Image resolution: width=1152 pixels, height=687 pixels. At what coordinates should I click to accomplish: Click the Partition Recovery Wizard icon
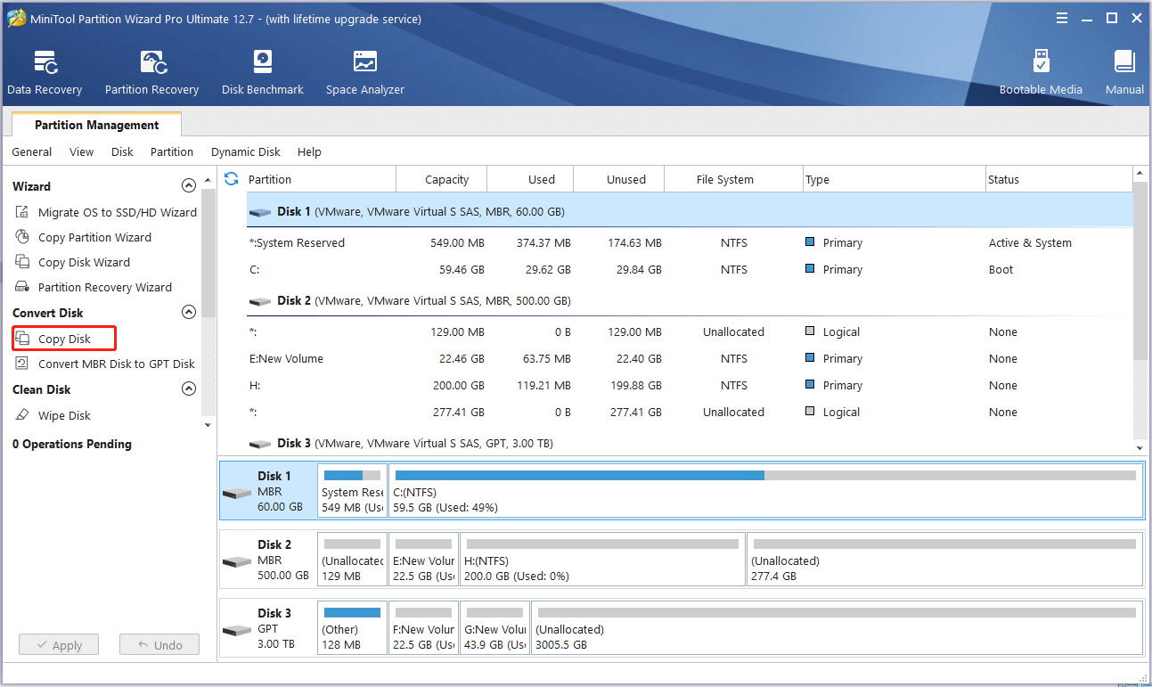coord(22,287)
